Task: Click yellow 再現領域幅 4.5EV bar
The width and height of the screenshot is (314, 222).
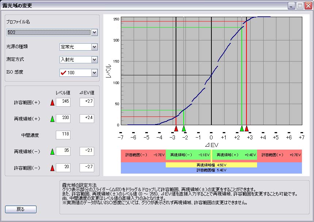Action: tap(211, 165)
